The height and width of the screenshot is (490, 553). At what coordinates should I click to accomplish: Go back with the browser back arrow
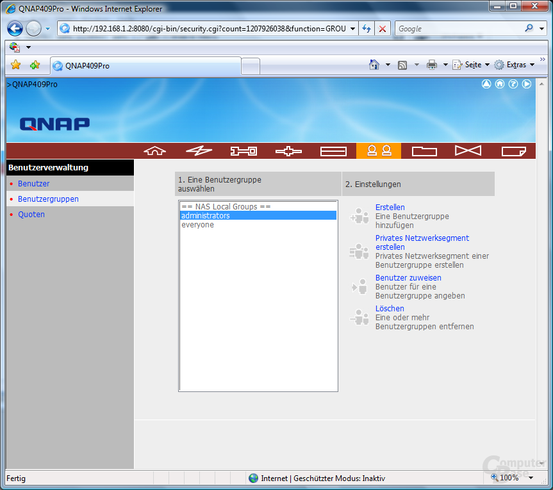pyautogui.click(x=15, y=29)
